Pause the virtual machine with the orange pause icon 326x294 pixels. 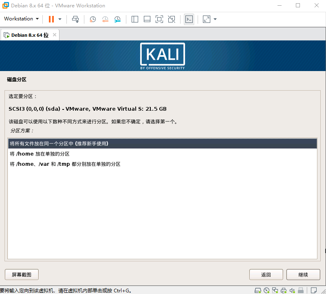pyautogui.click(x=51, y=19)
